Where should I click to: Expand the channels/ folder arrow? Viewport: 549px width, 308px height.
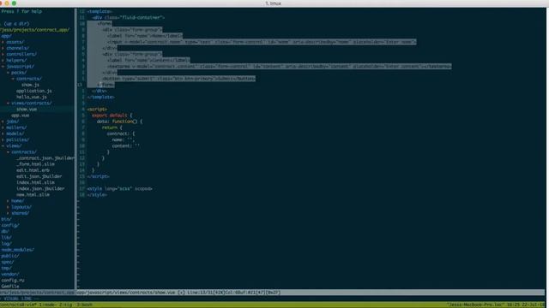coord(3,48)
